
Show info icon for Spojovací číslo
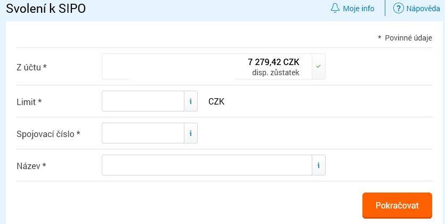click(191, 133)
